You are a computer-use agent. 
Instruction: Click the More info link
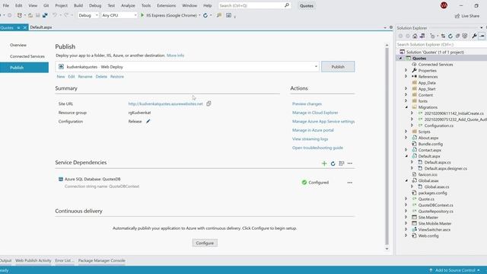coord(176,56)
